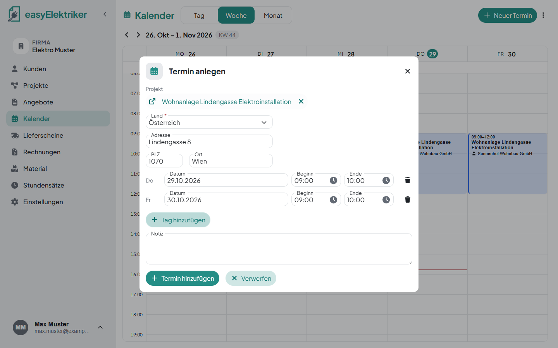This screenshot has height=348, width=558.
Task: Click the Termin hinzufügen button
Action: [x=183, y=278]
